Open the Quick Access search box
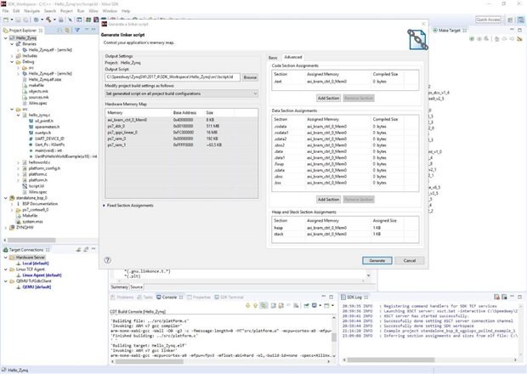This screenshot has height=374, width=527. (x=489, y=20)
